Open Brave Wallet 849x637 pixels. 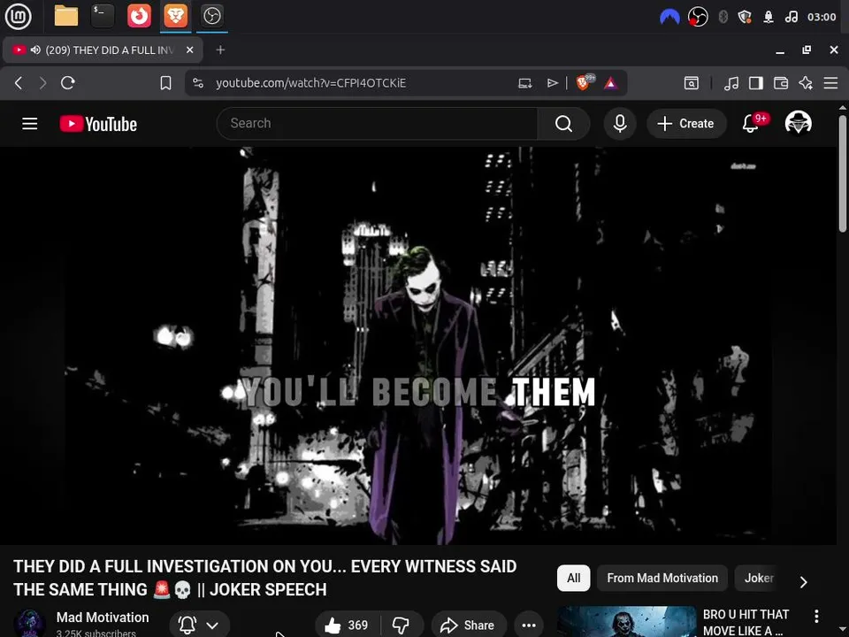[x=781, y=83]
